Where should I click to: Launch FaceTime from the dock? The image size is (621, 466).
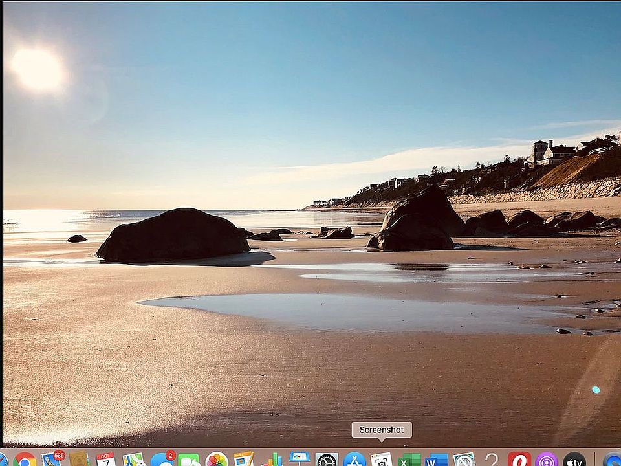point(189,460)
